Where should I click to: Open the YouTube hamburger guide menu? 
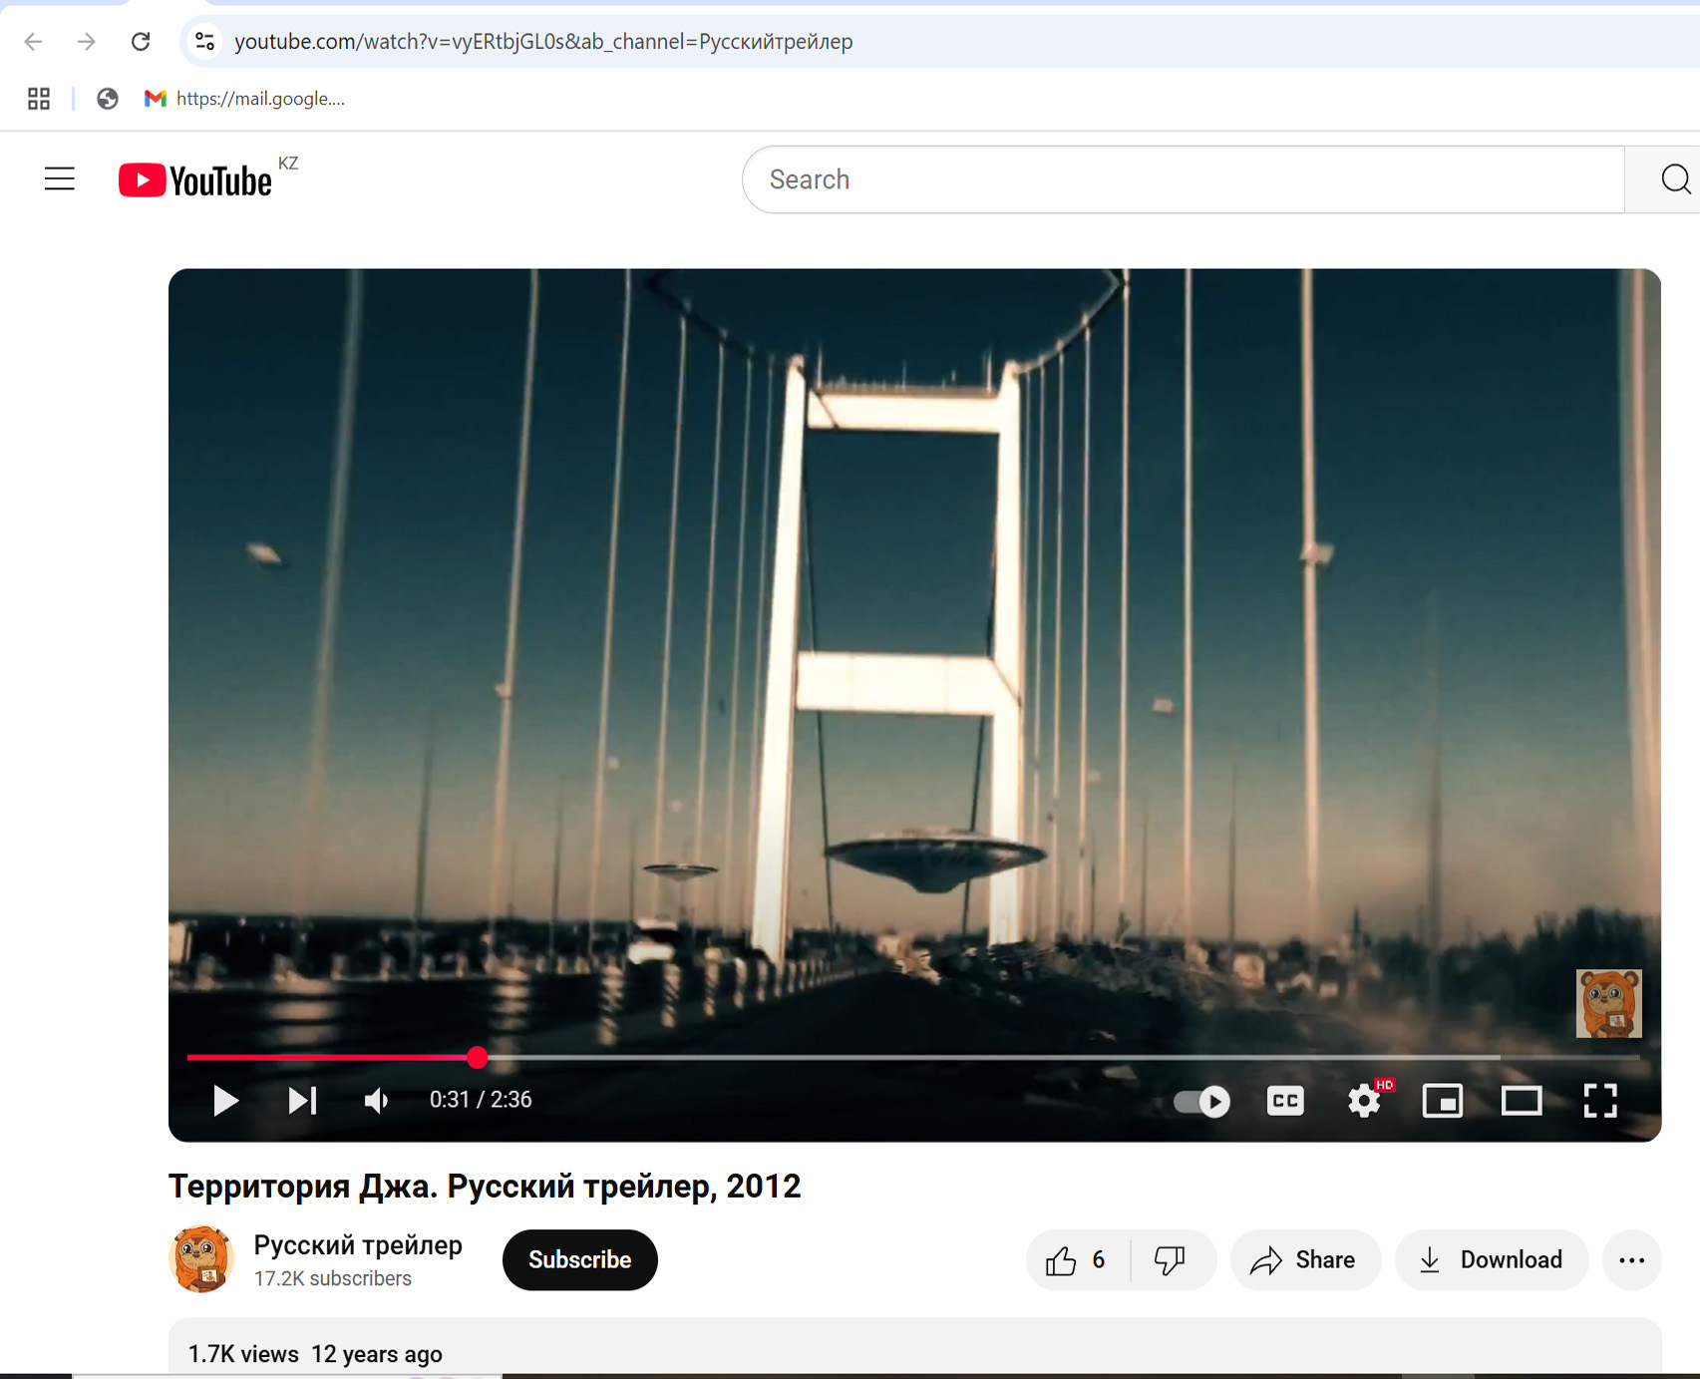(x=60, y=179)
